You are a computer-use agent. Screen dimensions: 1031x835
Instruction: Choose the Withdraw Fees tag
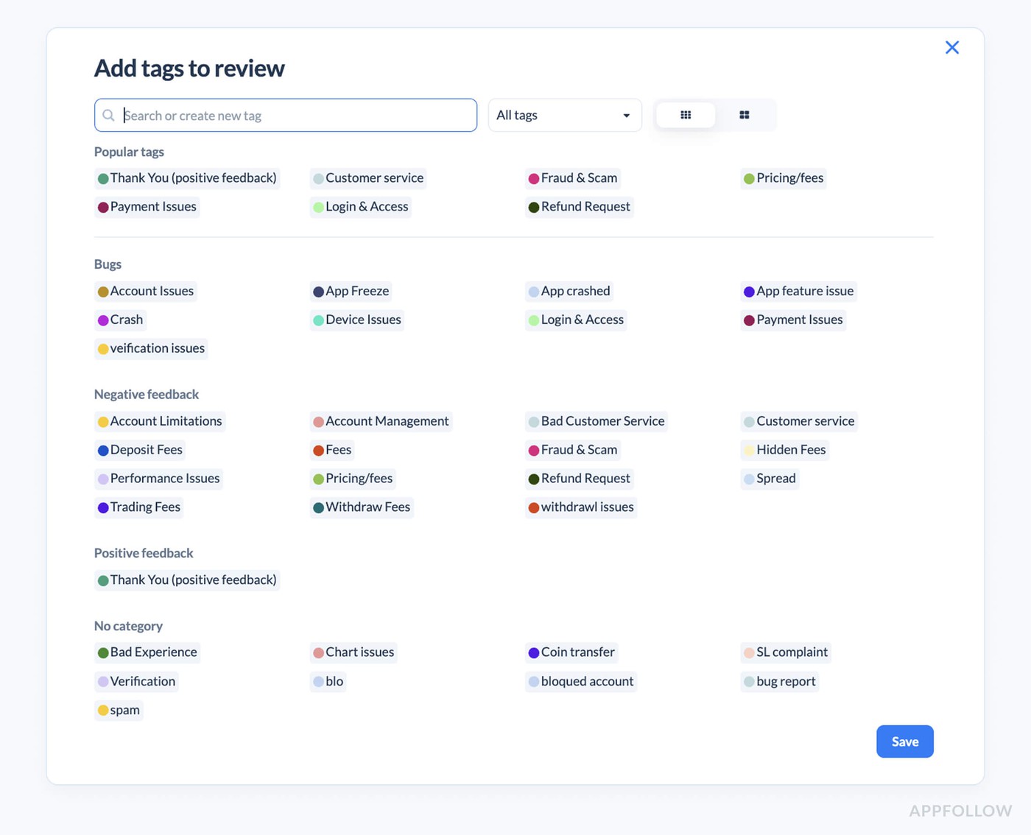[x=362, y=507]
